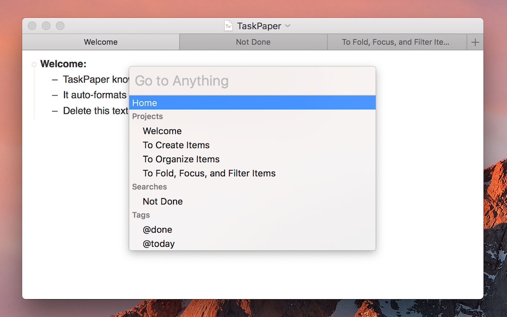Click the TaskPaper document icon in titlebar

coord(229,26)
